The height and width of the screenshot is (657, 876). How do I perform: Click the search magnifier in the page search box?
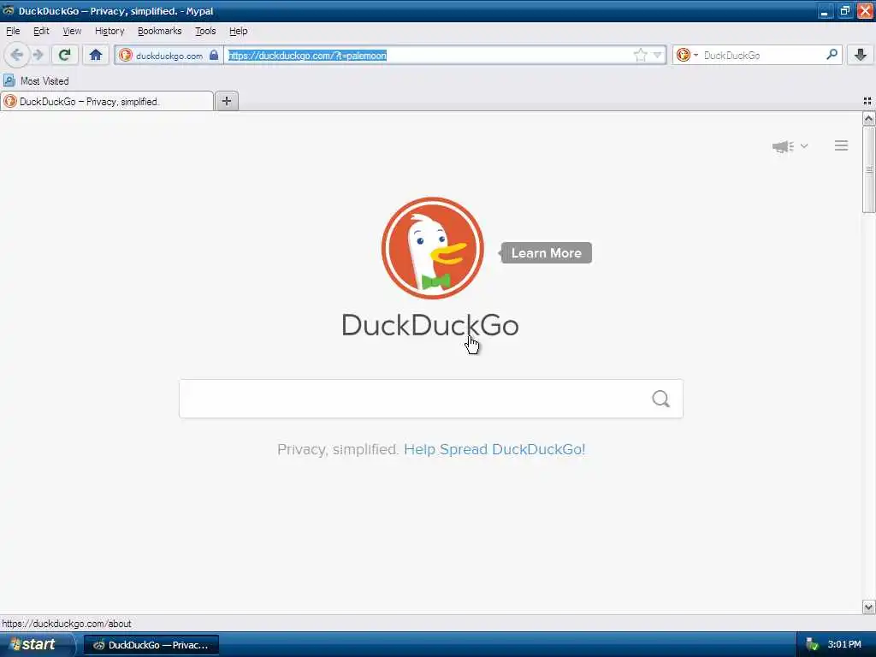point(661,399)
